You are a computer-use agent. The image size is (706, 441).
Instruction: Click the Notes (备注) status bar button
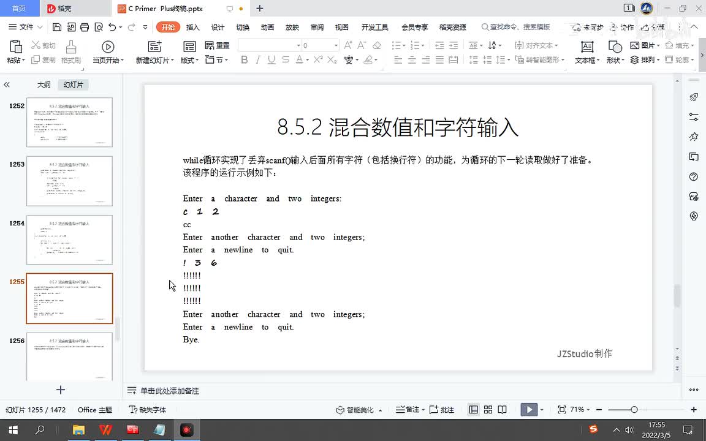[410, 410]
